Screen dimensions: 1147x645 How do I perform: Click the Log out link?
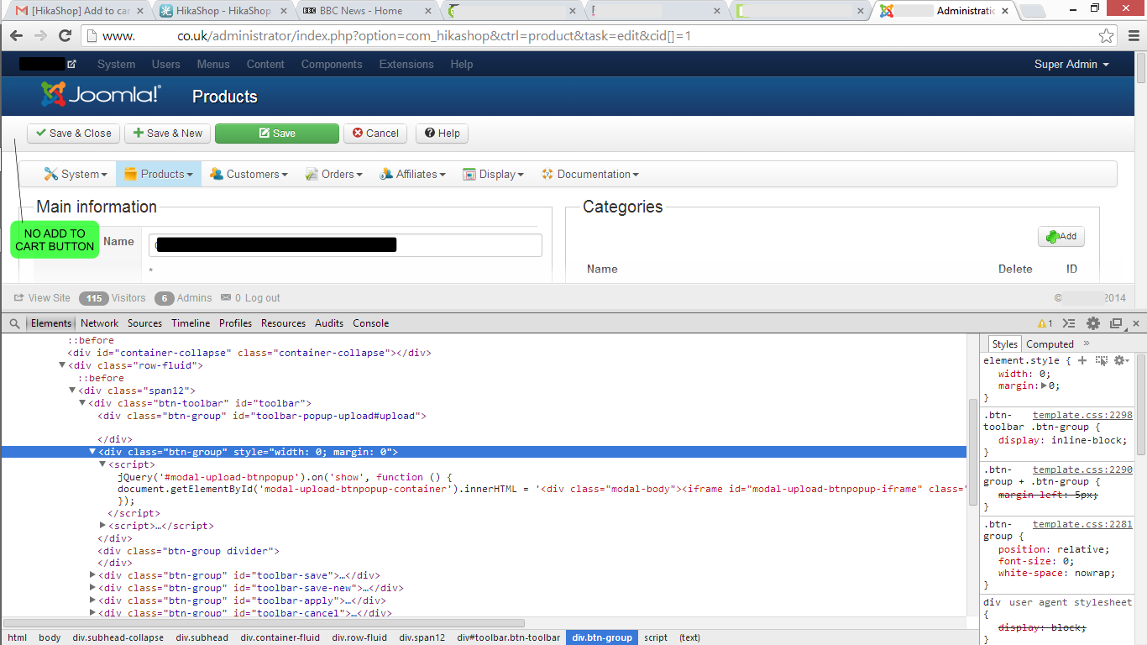pos(263,298)
